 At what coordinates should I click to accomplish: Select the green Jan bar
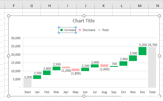37,77
